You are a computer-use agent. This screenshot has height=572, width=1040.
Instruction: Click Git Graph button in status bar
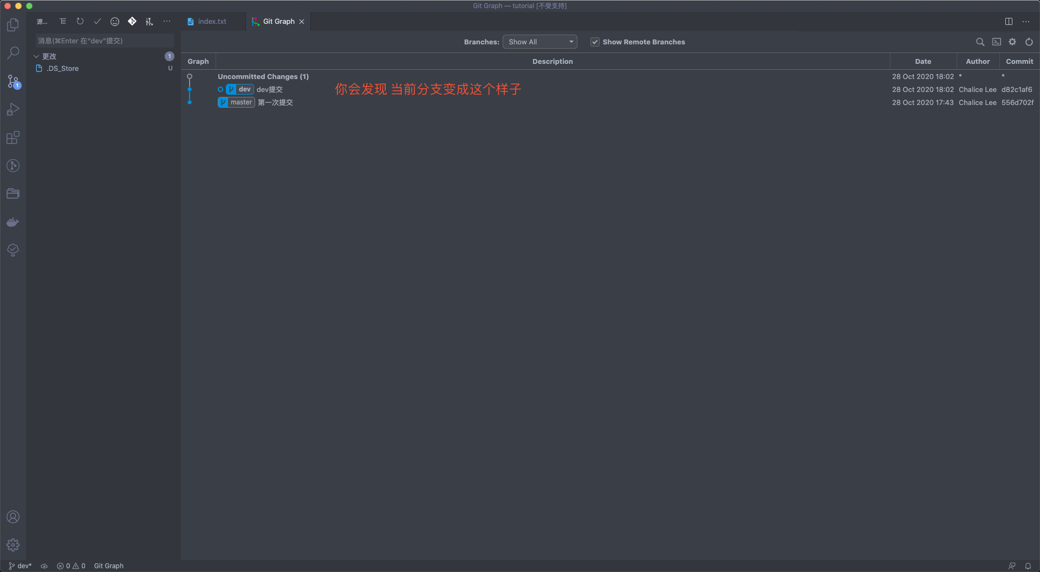point(108,566)
